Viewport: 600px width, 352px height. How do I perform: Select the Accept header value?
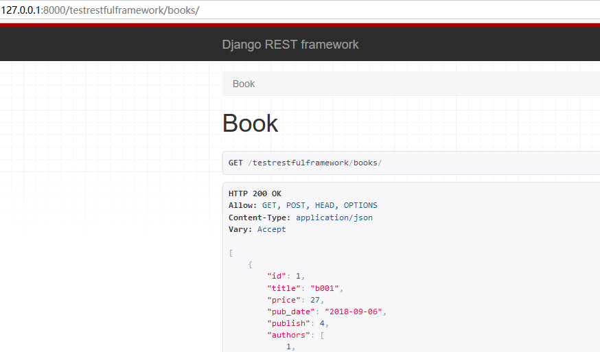pos(271,230)
